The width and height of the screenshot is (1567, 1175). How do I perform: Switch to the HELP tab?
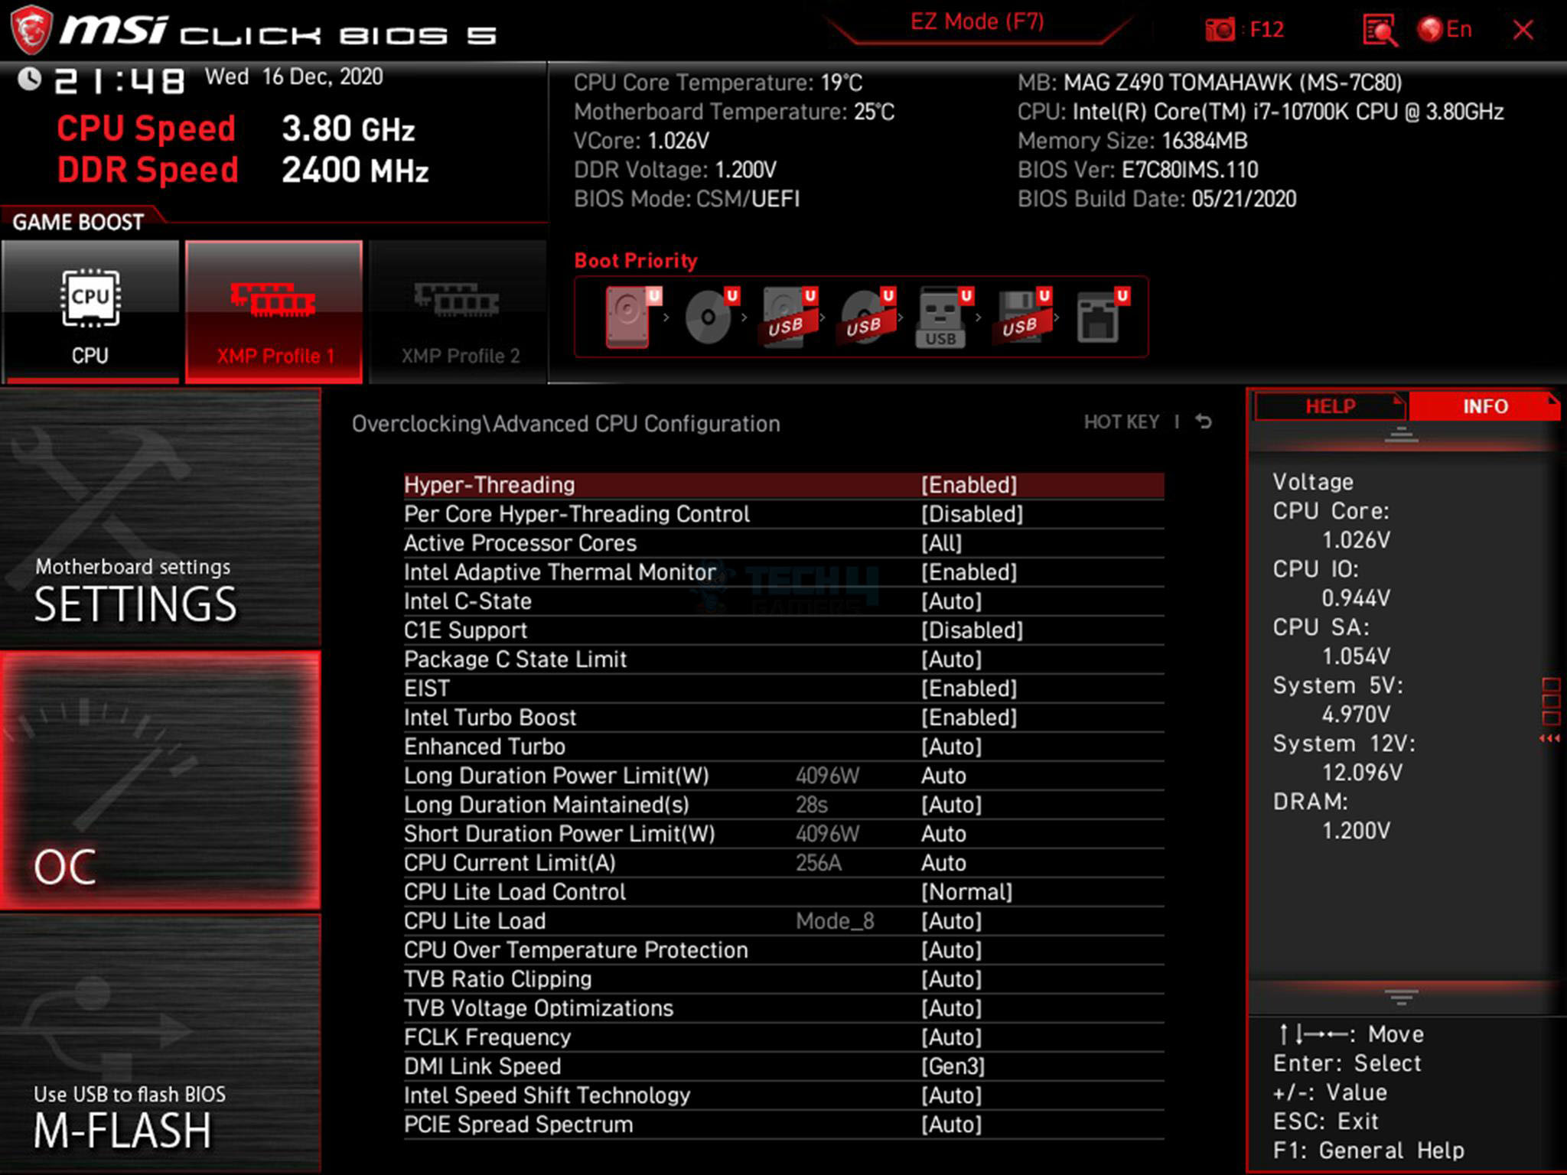(1330, 406)
